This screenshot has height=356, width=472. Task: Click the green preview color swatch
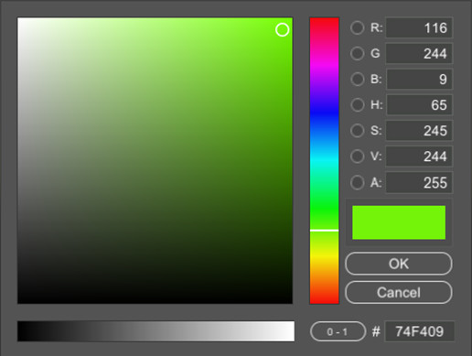399,222
